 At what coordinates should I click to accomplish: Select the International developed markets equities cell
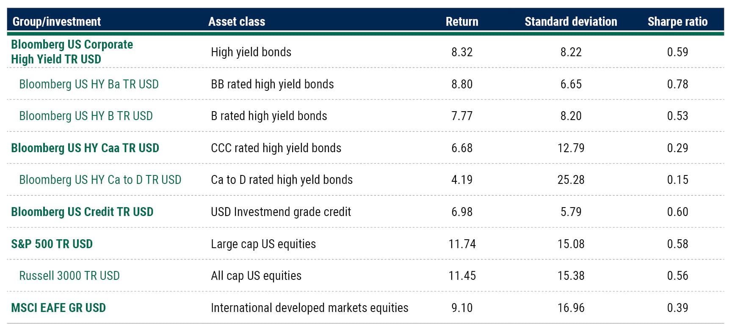[309, 308]
